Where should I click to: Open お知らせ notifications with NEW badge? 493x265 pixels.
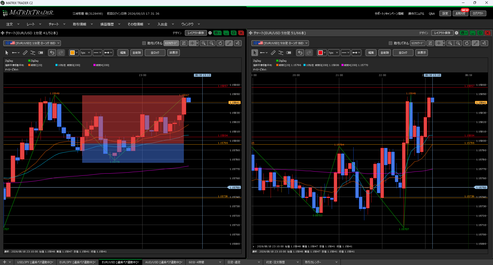pos(460,13)
